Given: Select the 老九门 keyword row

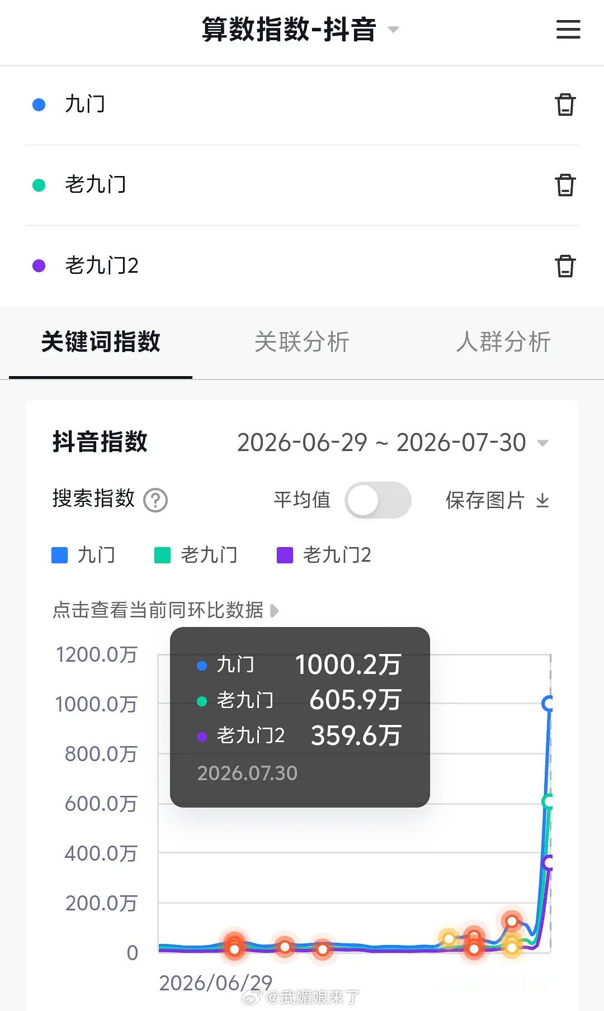Looking at the screenshot, I should [302, 186].
